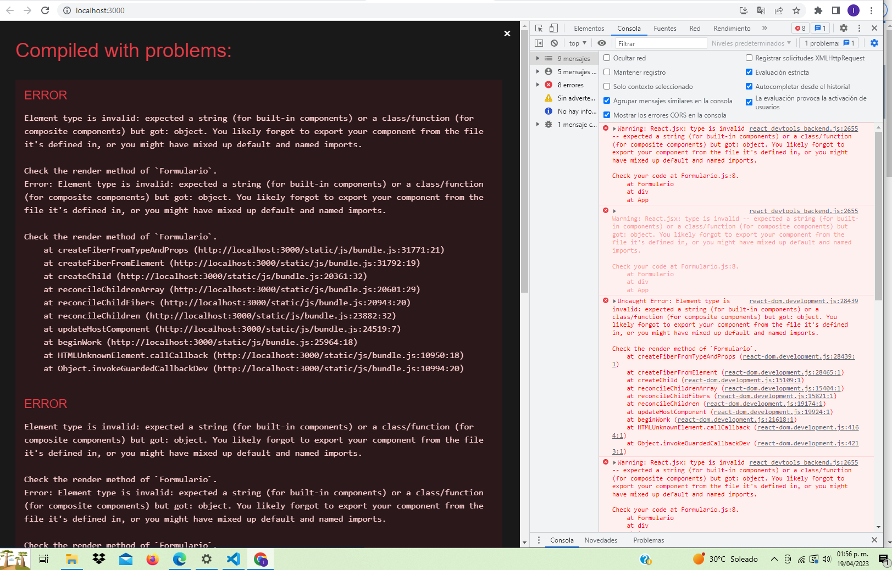Close the bottom drawer

pos(874,540)
